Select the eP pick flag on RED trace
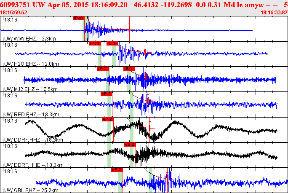Image resolution: width=288 pixels, height=193 pixels. click(106, 94)
